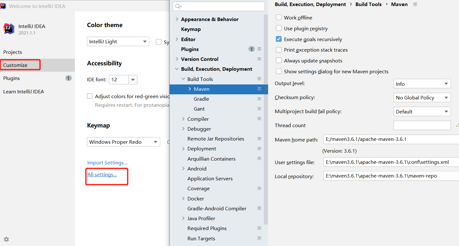
Task: Expand the Java Profiler settings node
Action: pyautogui.click(x=183, y=218)
